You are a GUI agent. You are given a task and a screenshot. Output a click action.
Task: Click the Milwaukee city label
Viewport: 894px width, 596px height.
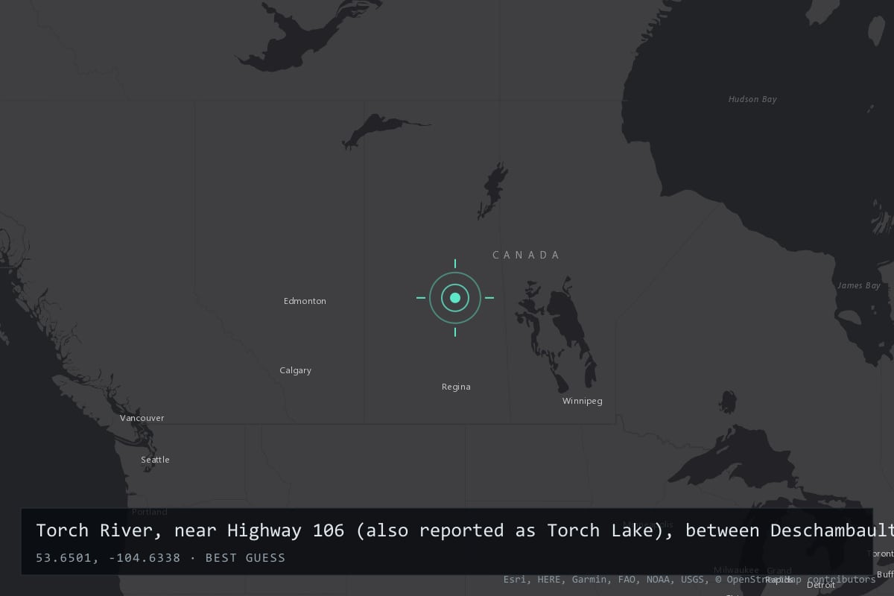point(735,569)
